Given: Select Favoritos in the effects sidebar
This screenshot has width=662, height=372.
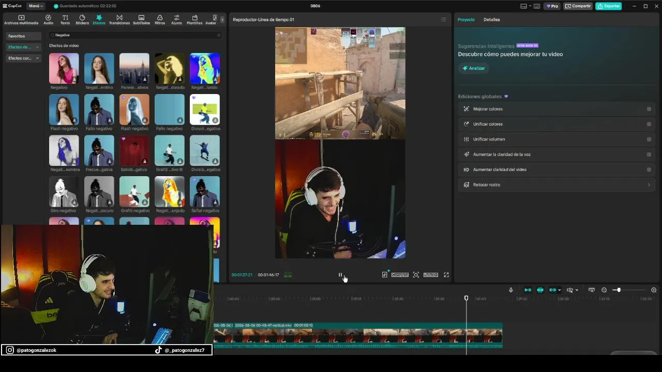Looking at the screenshot, I should point(23,36).
